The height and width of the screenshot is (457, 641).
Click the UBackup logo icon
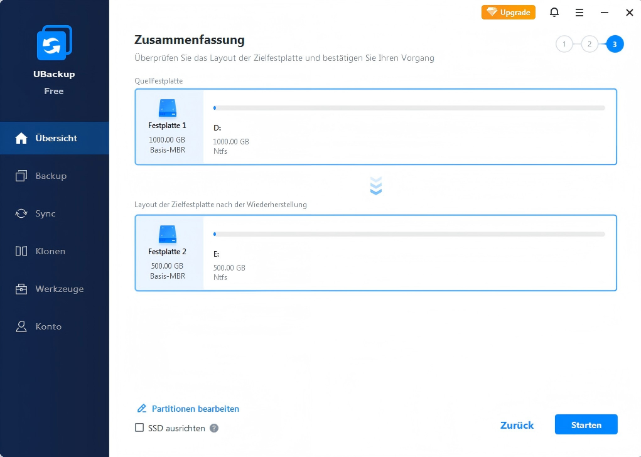(54, 44)
